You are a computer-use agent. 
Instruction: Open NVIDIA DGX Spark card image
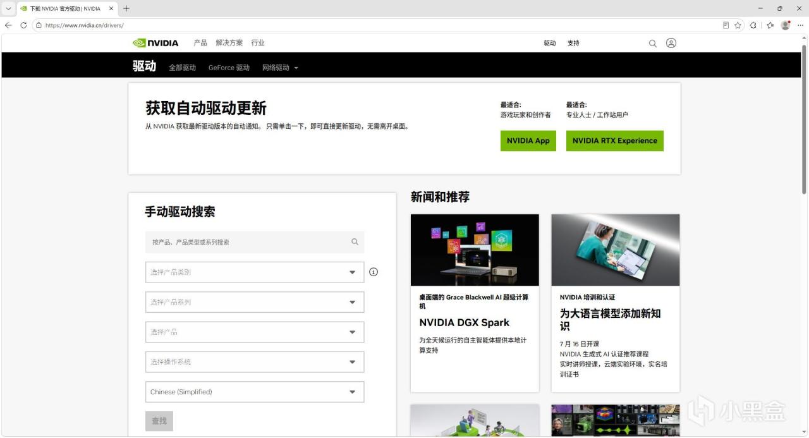pyautogui.click(x=475, y=250)
